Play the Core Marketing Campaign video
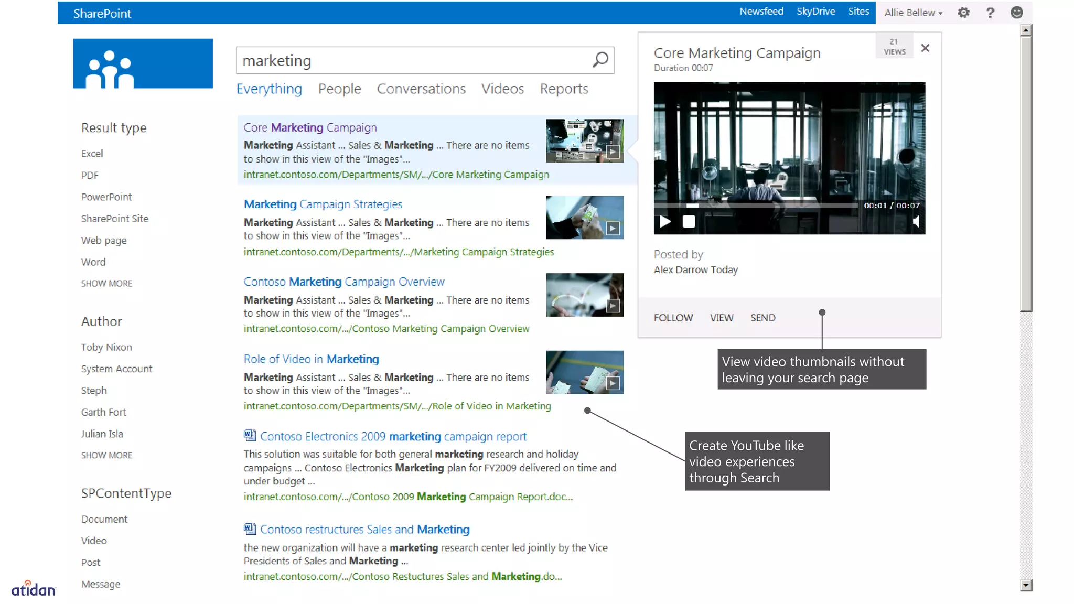This screenshot has height=604, width=1074. [665, 222]
